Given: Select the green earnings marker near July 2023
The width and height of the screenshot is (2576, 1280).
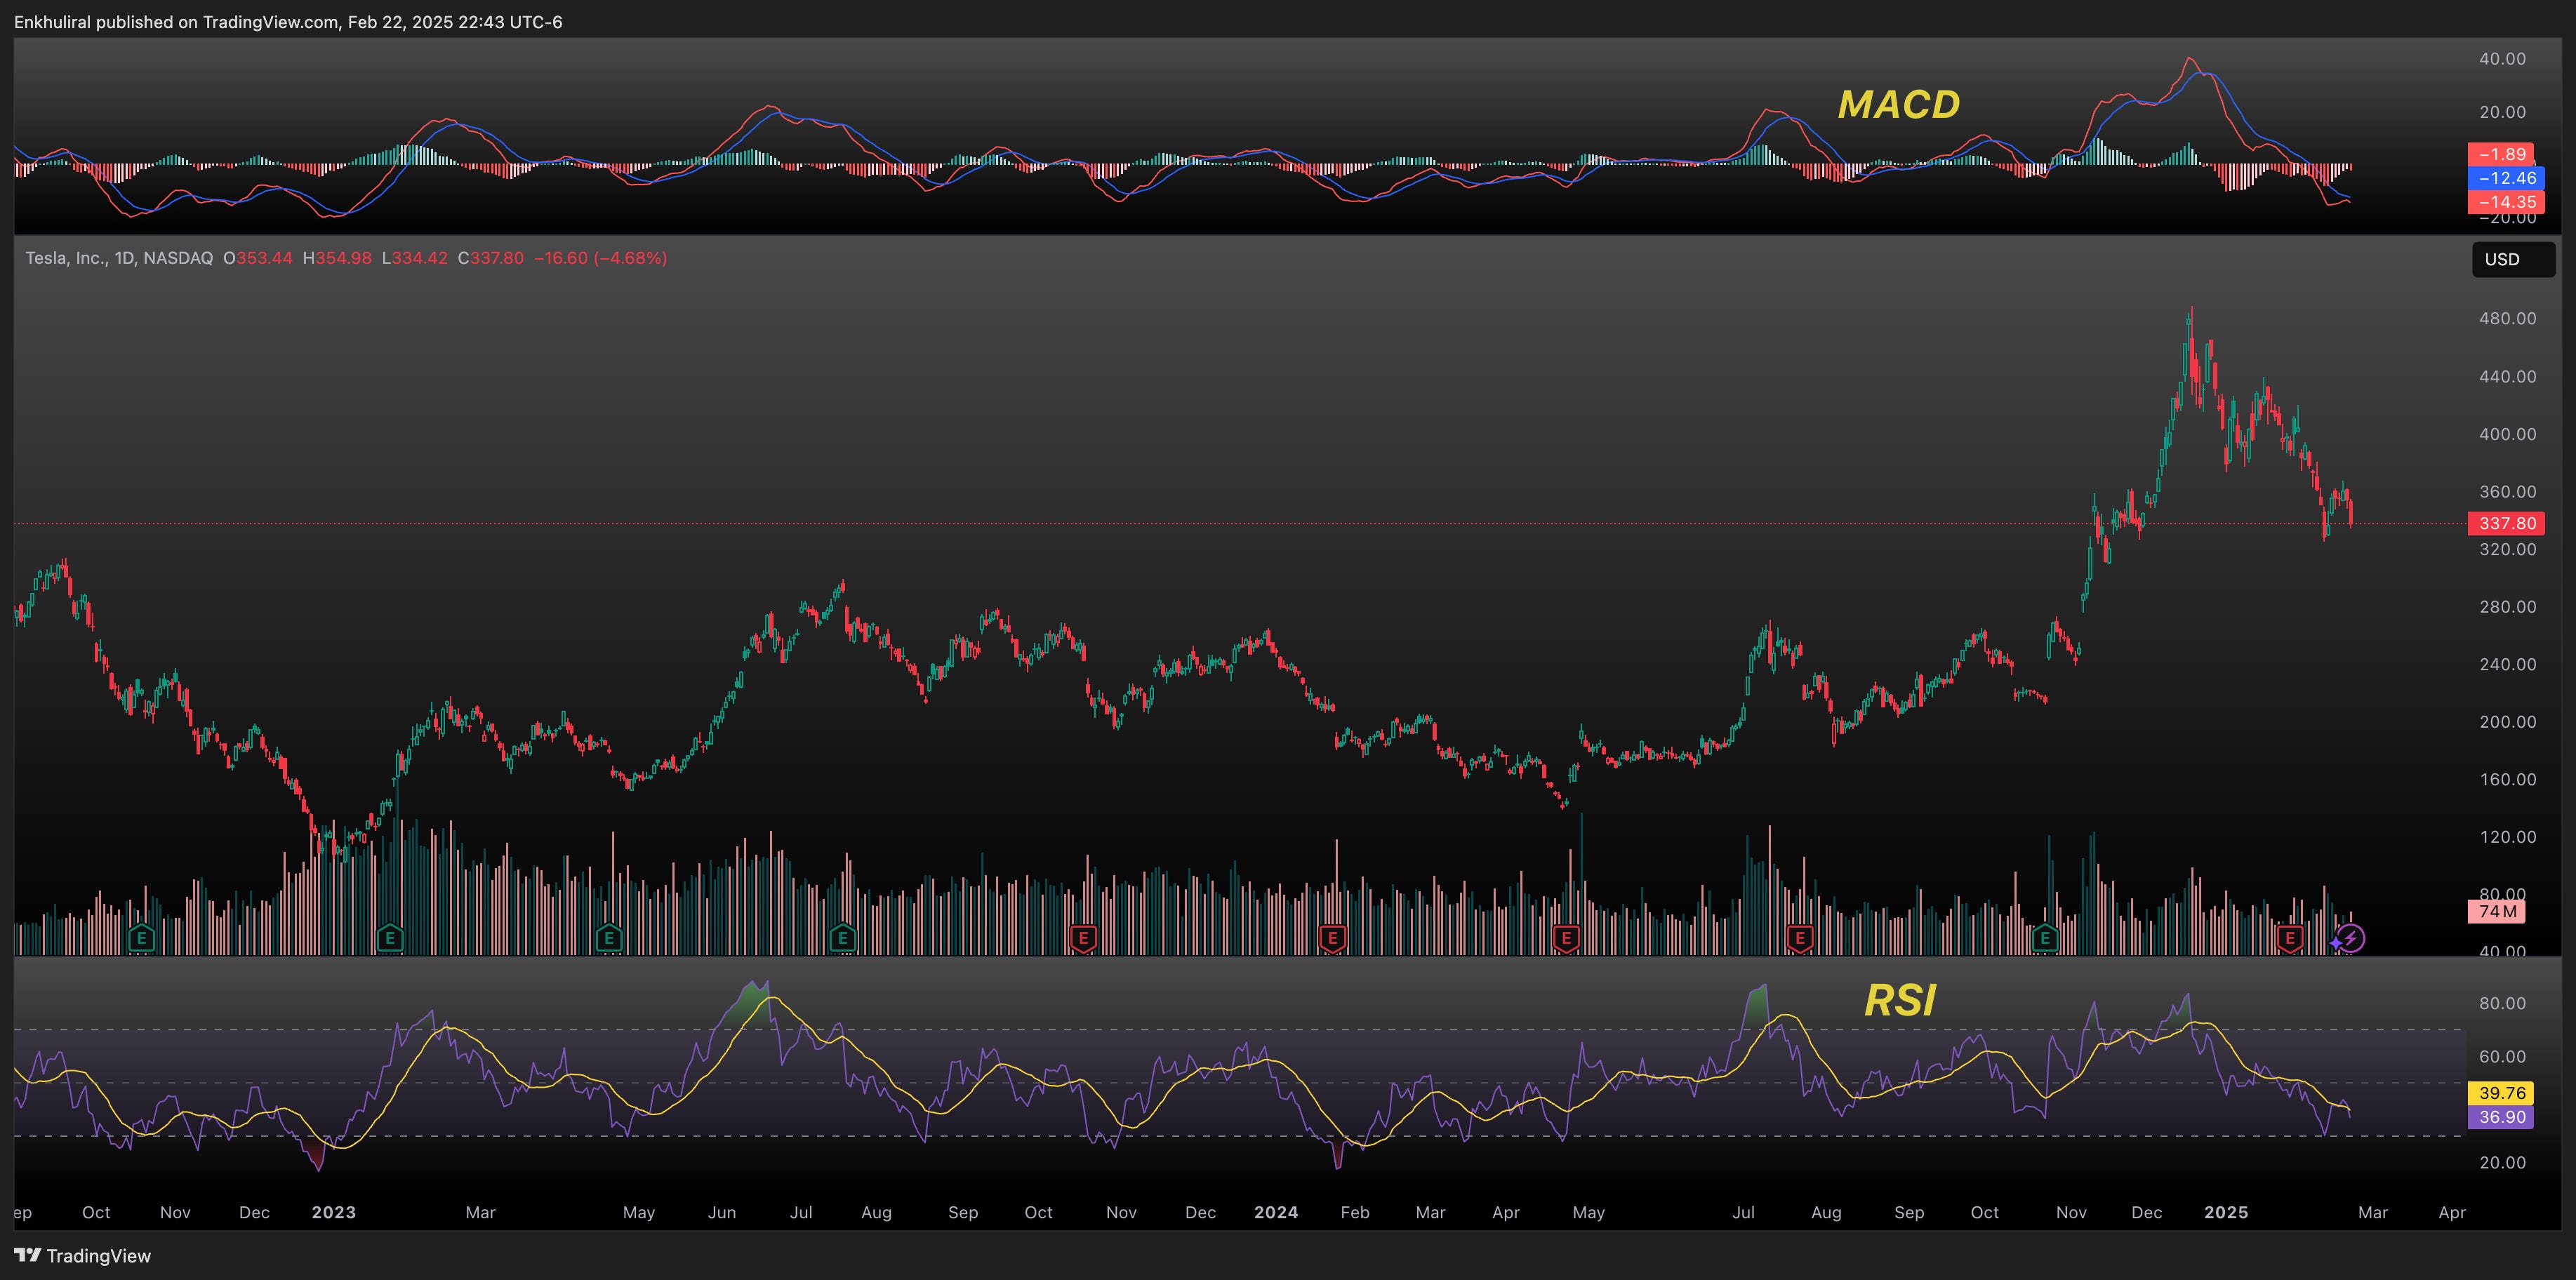Looking at the screenshot, I should 842,938.
